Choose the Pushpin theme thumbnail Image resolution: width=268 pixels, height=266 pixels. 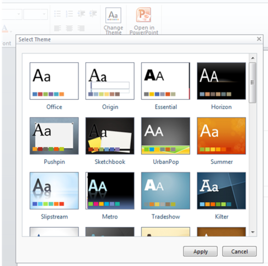click(x=54, y=136)
